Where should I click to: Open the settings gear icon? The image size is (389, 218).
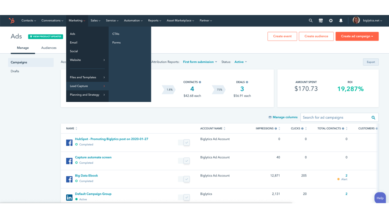(x=331, y=20)
